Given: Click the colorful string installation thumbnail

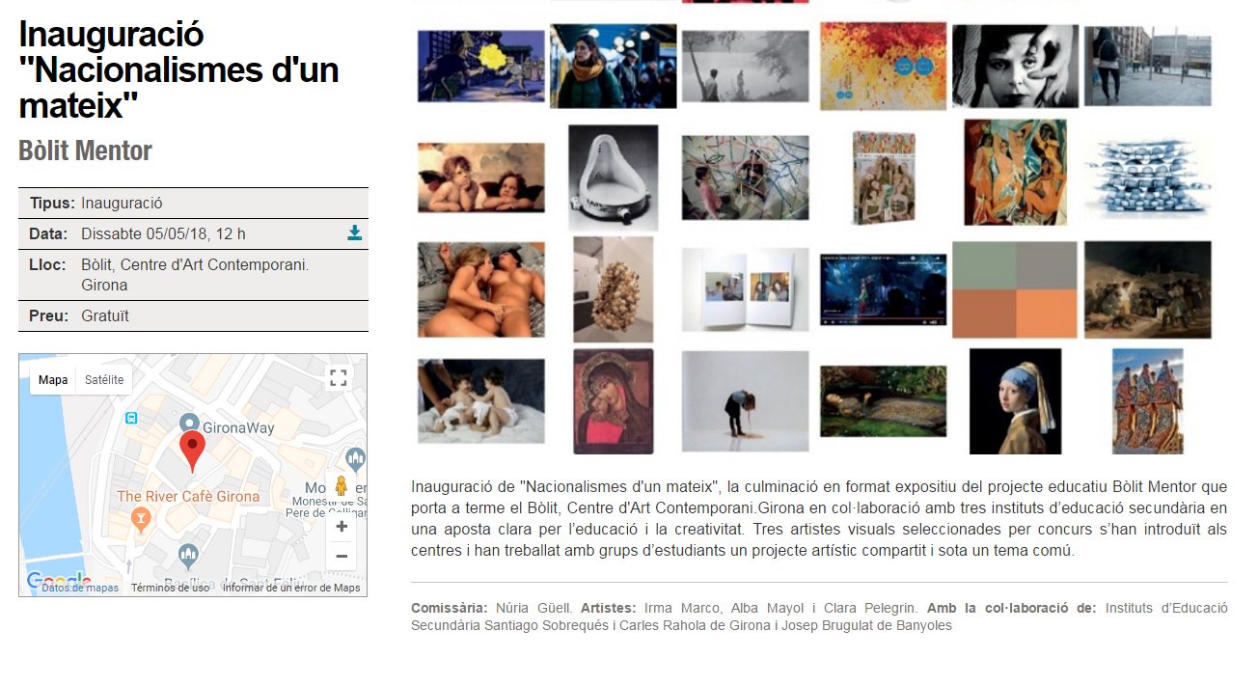Looking at the screenshot, I should pos(746,178).
